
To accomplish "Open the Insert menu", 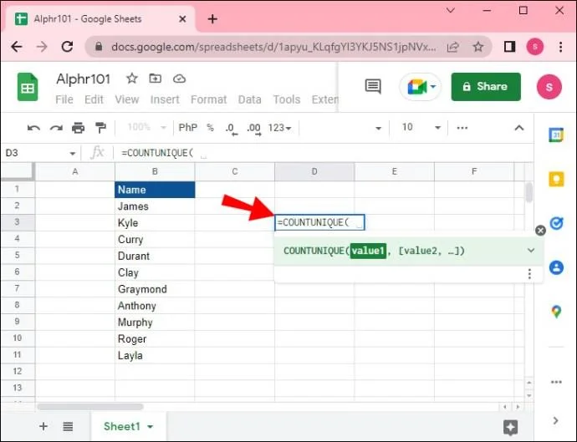I will [165, 99].
